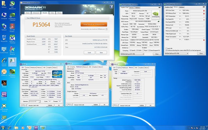Switch to the Advanced tab in 3DMark 11
208x130 pixels.
[36, 13]
